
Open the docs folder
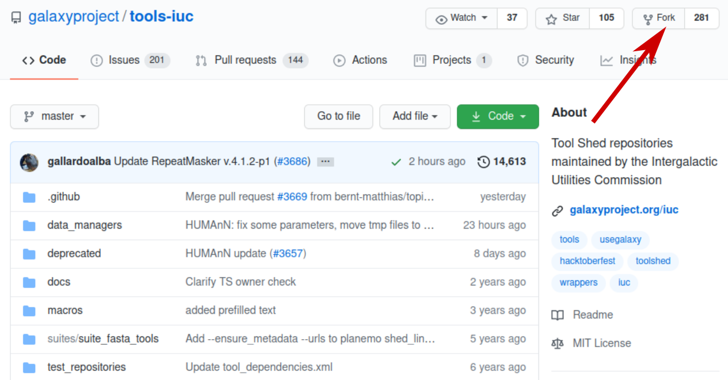coord(59,282)
